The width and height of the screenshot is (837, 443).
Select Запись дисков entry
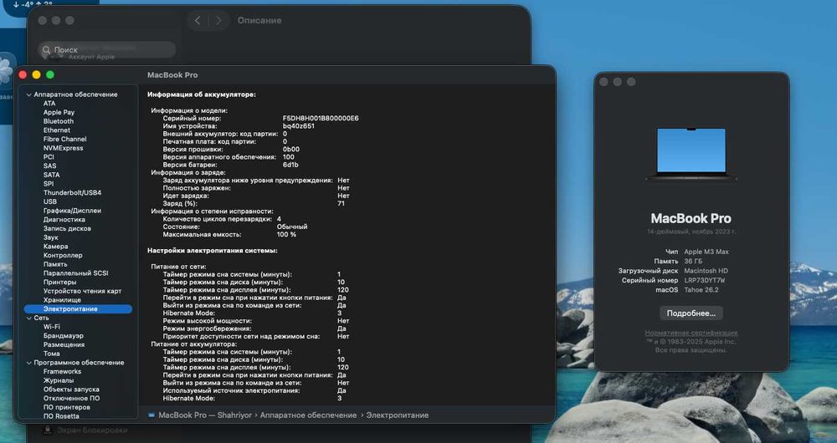(x=67, y=228)
